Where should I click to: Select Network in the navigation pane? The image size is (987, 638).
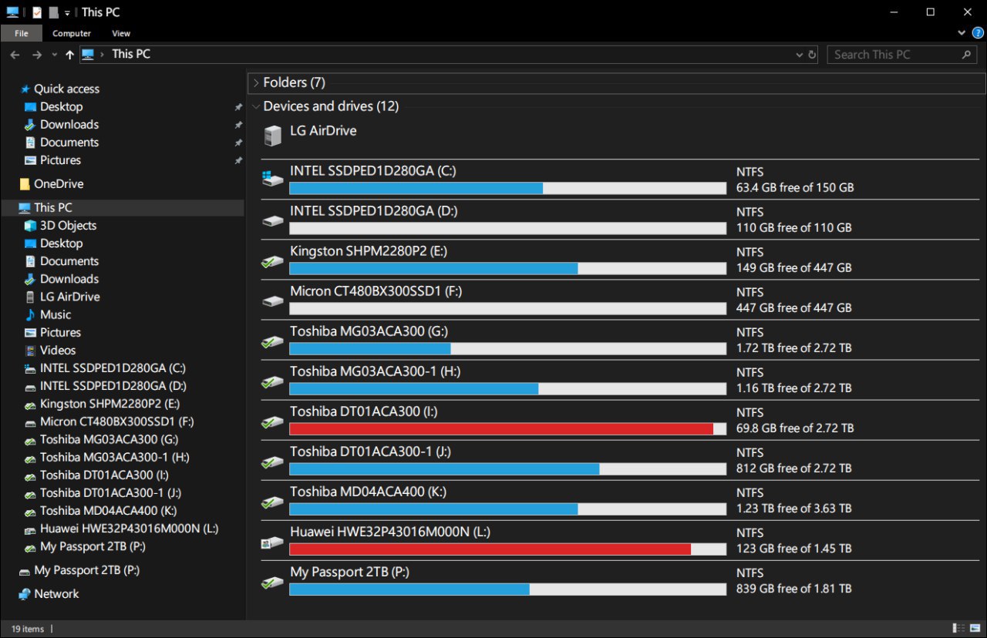tap(56, 594)
